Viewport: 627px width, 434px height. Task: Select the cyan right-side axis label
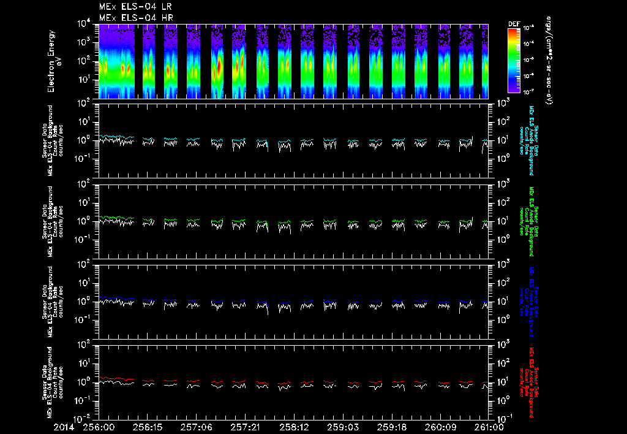(528, 140)
